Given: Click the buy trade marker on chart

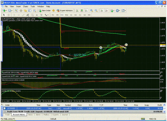Looking at the screenshot, I should 101,48.
